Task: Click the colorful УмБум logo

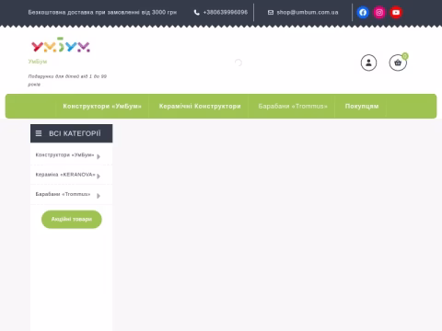Action: [x=61, y=45]
